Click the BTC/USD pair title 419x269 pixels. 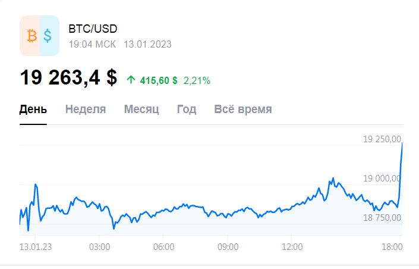click(93, 29)
